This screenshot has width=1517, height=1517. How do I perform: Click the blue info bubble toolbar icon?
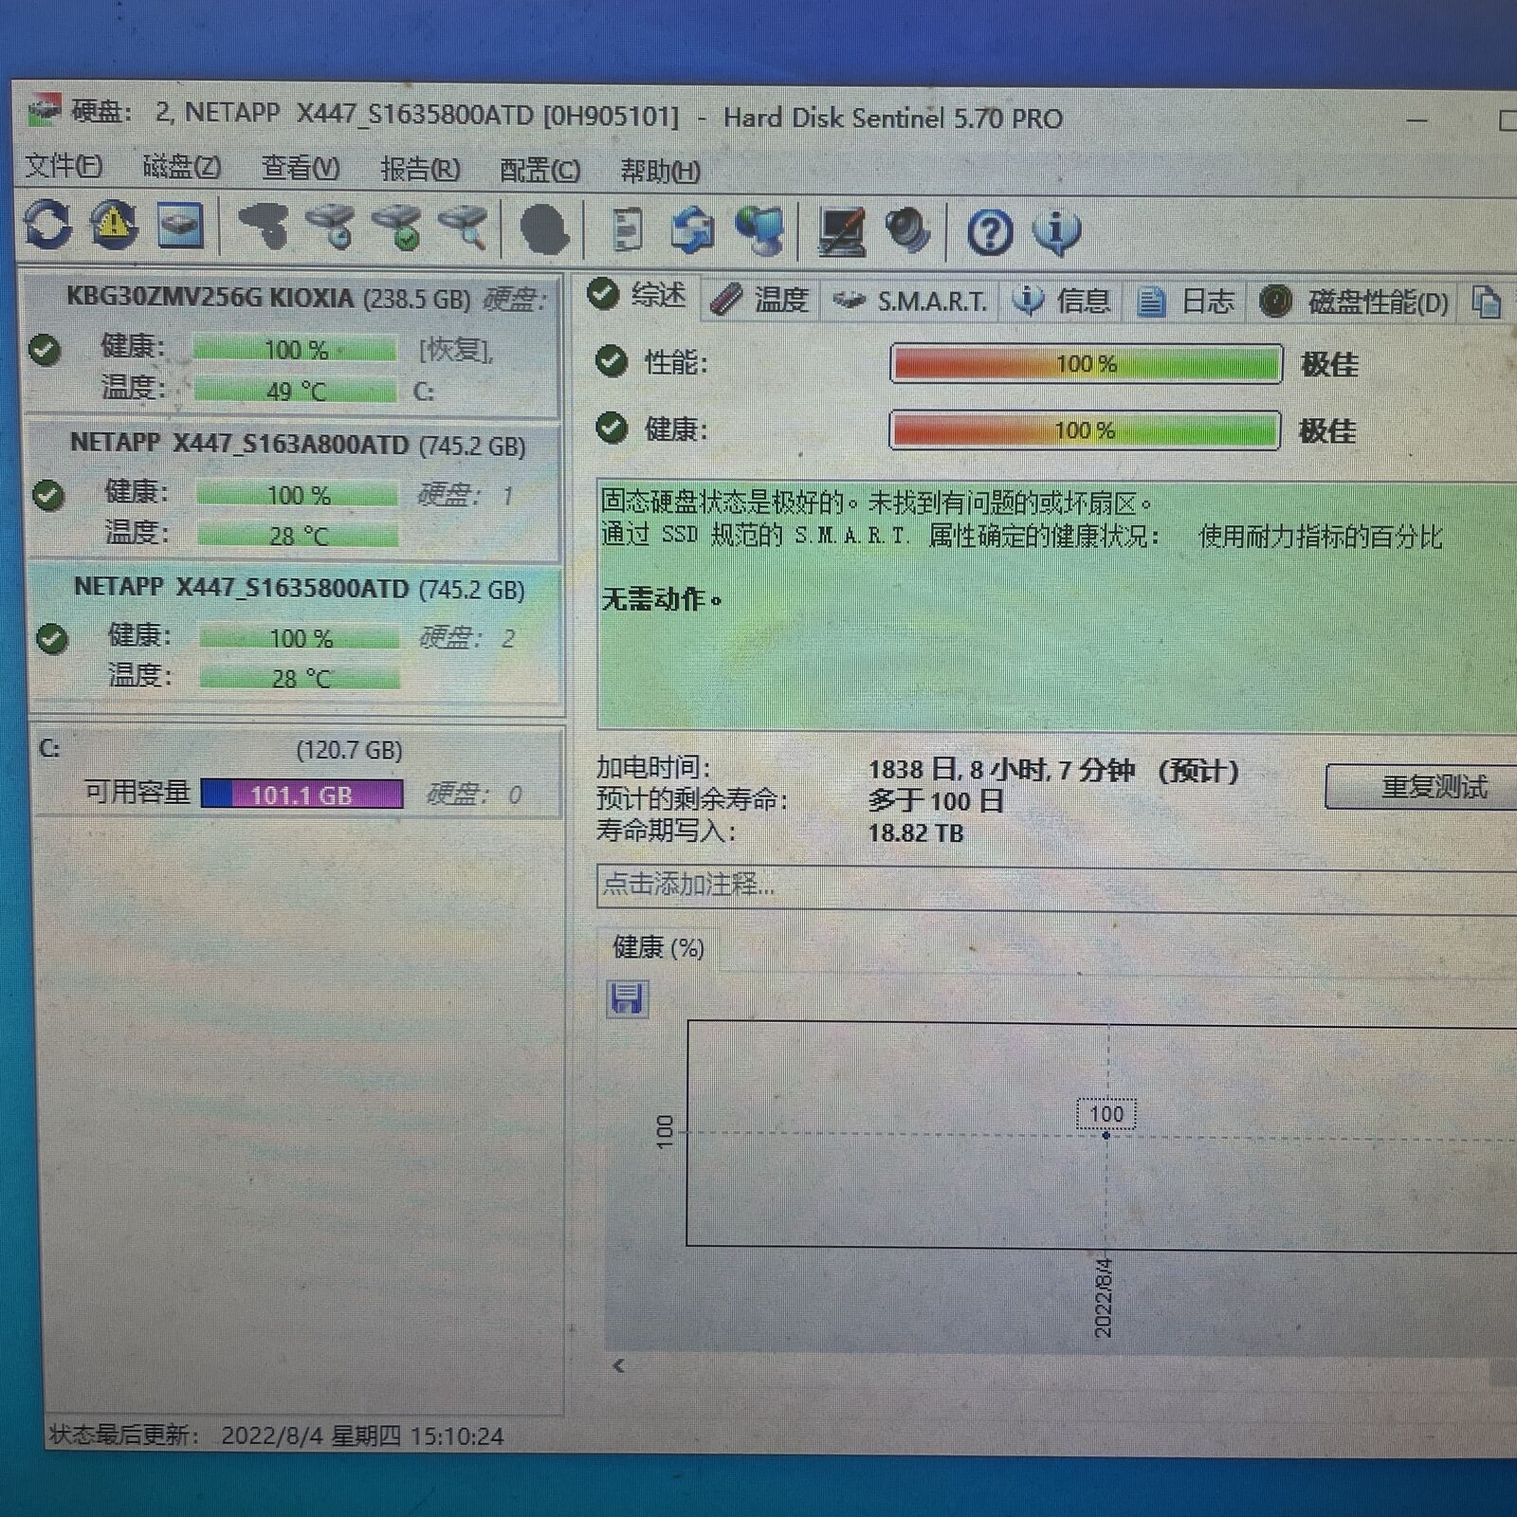[1057, 232]
